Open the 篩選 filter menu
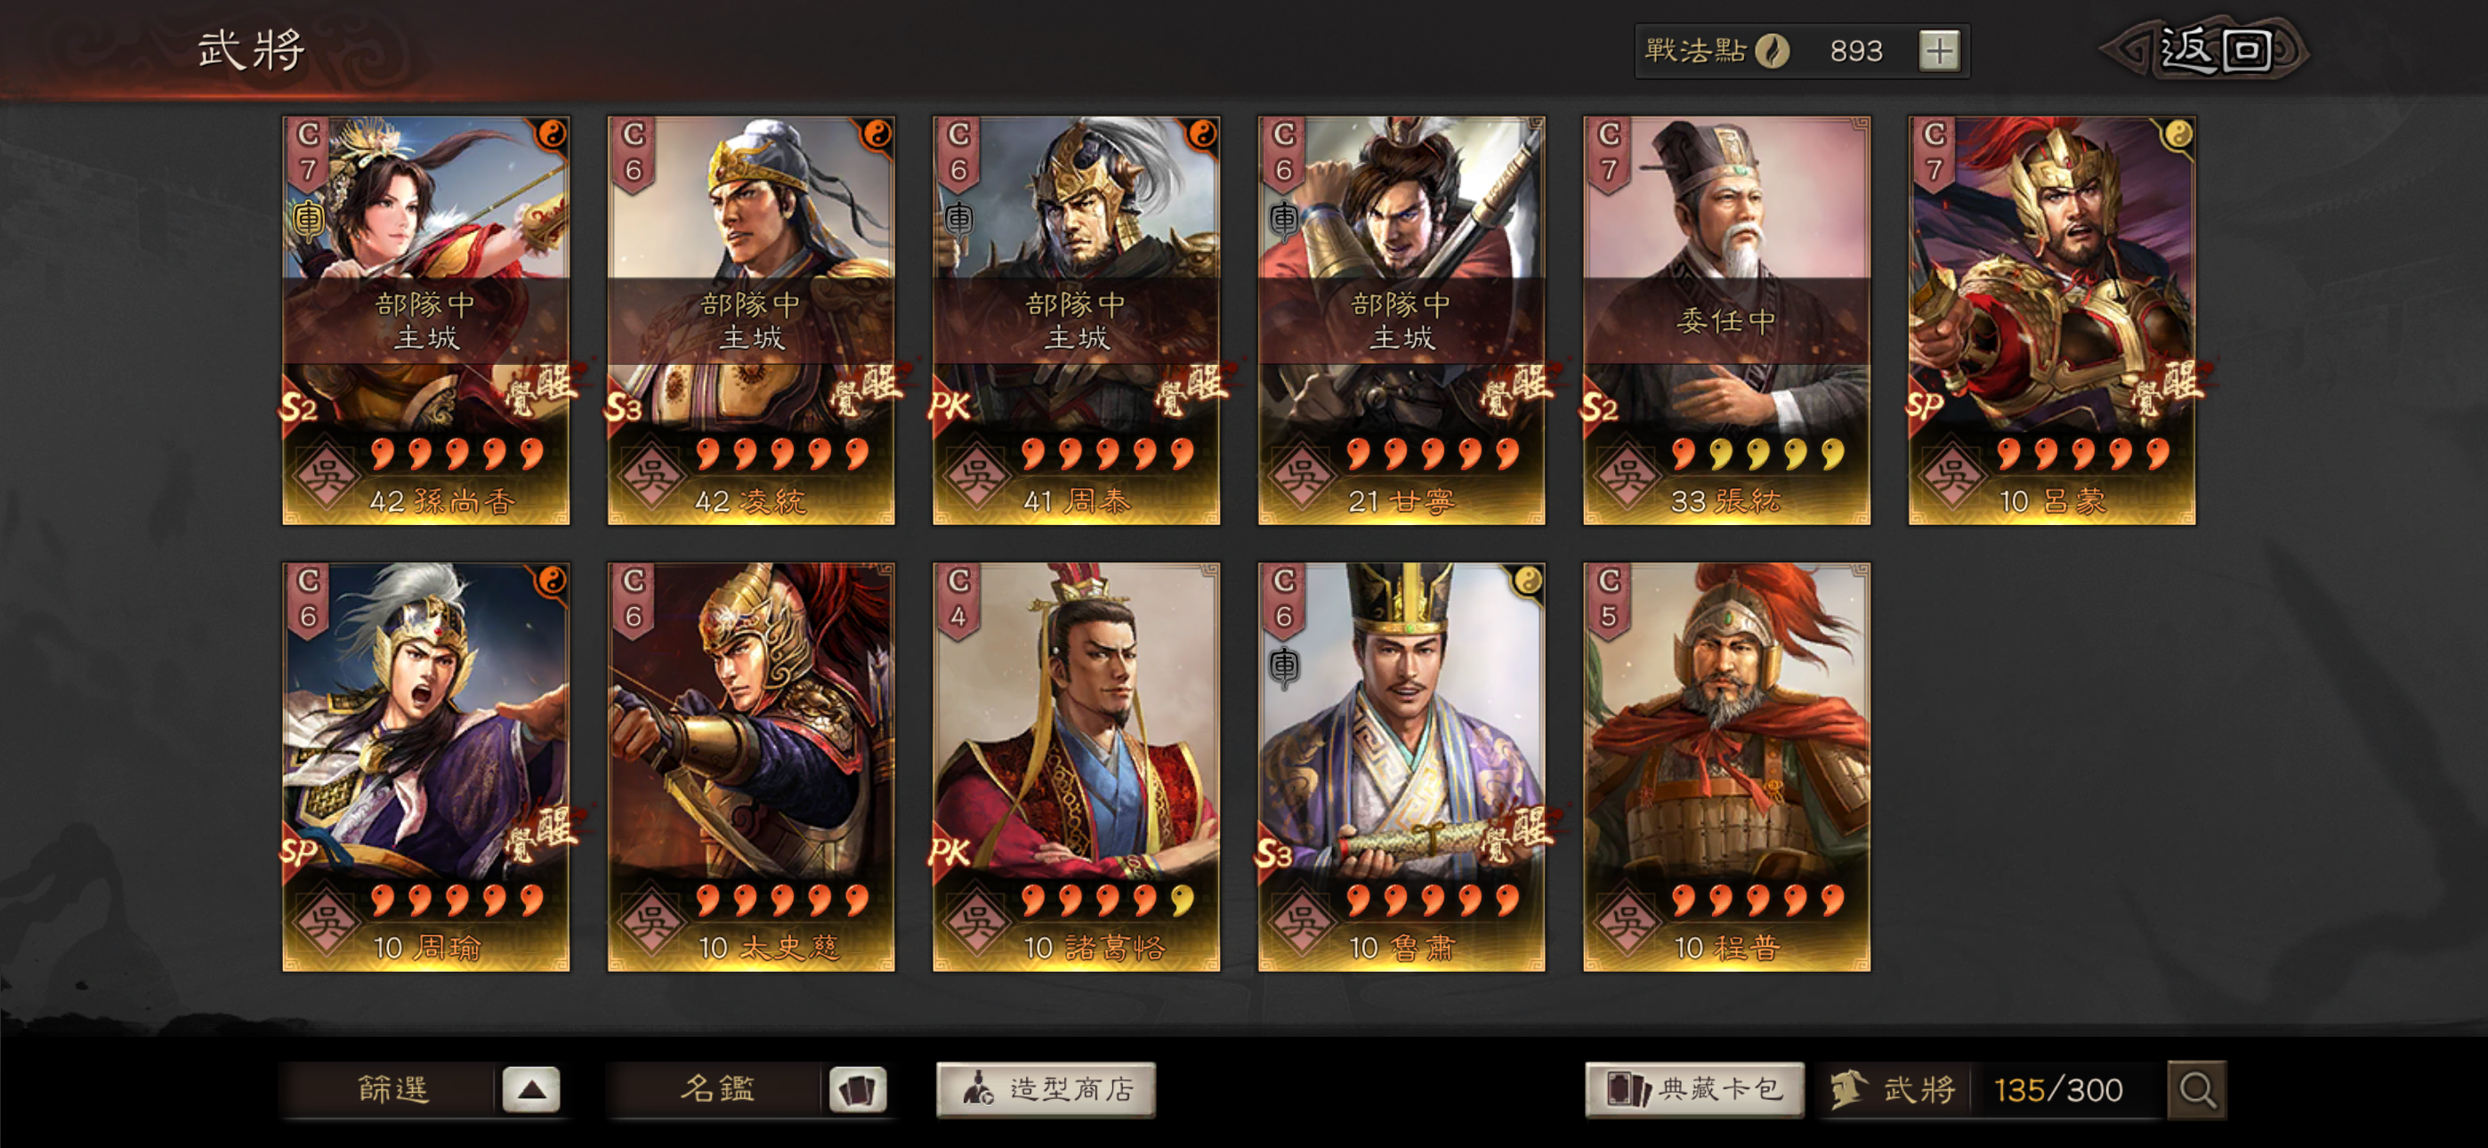Screen dimensions: 2488x1148 pyautogui.click(x=392, y=1090)
